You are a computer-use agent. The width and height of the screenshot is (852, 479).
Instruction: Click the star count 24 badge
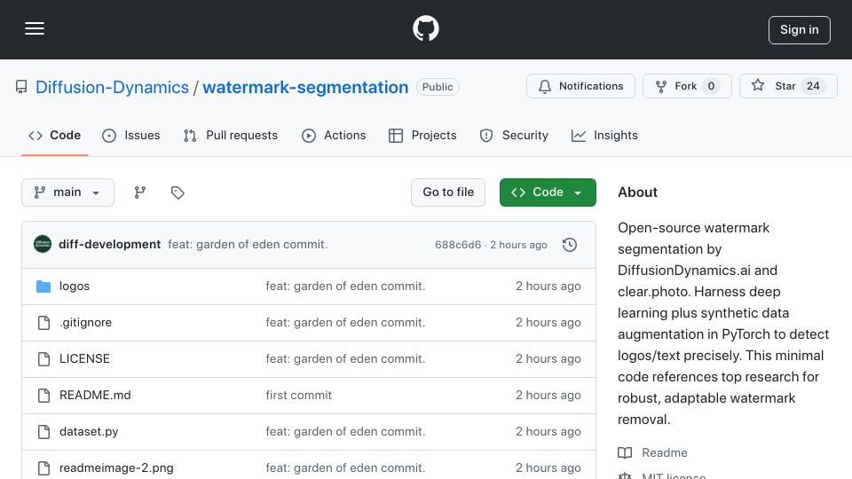pos(813,86)
